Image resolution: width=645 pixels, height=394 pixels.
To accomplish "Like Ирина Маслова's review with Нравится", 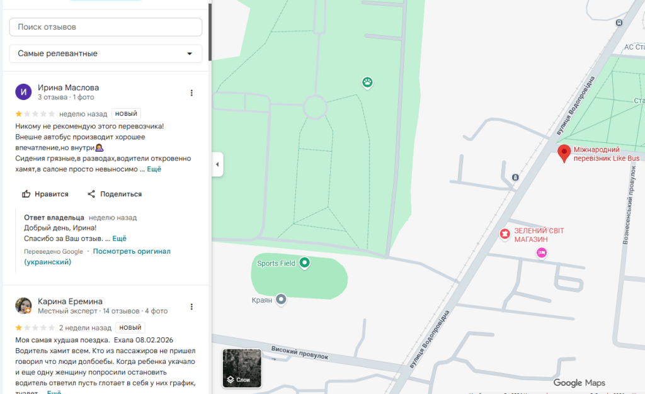I will pos(45,194).
